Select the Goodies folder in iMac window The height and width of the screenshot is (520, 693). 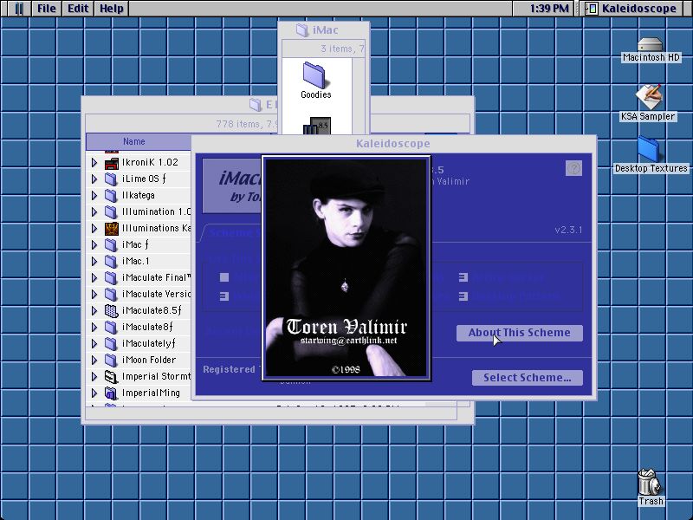click(x=314, y=75)
